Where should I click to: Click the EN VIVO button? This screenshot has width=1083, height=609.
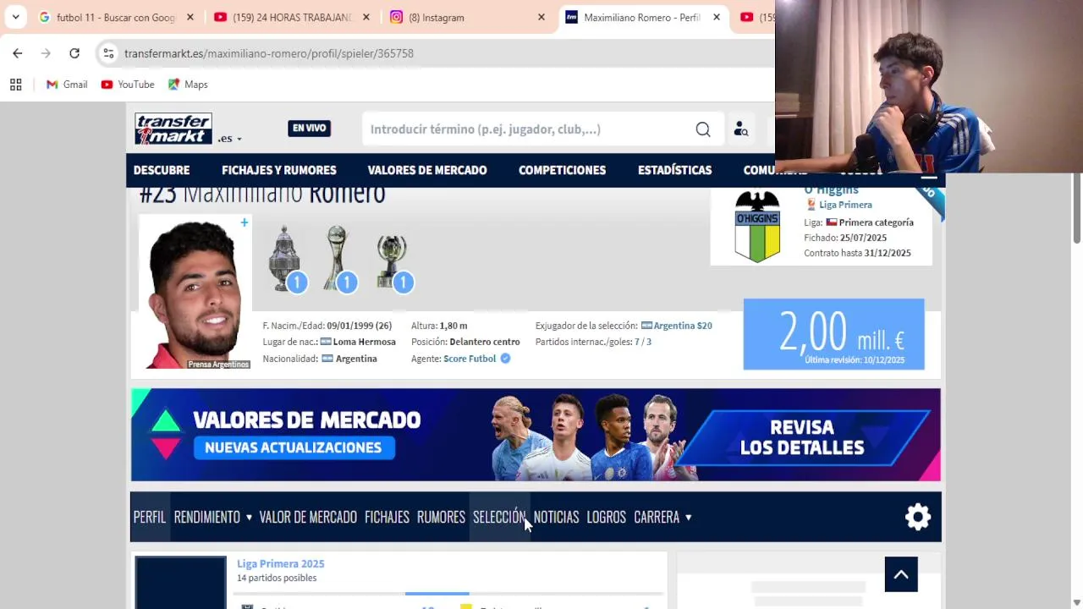pyautogui.click(x=309, y=129)
